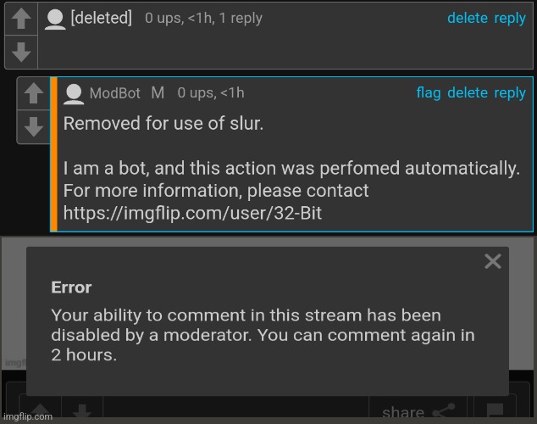Reply to the ModBot comment
The width and height of the screenshot is (537, 424).
510,93
